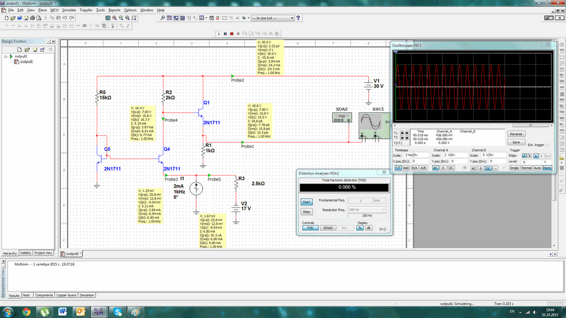This screenshot has height=318, width=566.
Task: Select transistor Q1 2N1711
Action: point(201,113)
